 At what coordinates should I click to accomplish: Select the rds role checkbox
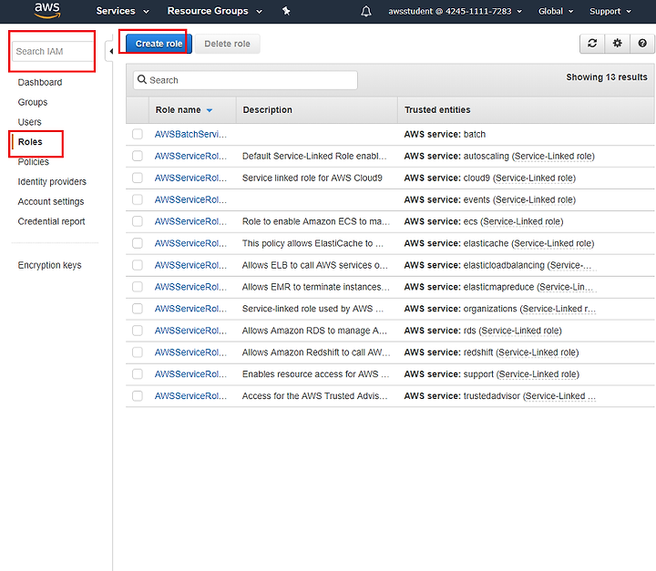click(138, 331)
